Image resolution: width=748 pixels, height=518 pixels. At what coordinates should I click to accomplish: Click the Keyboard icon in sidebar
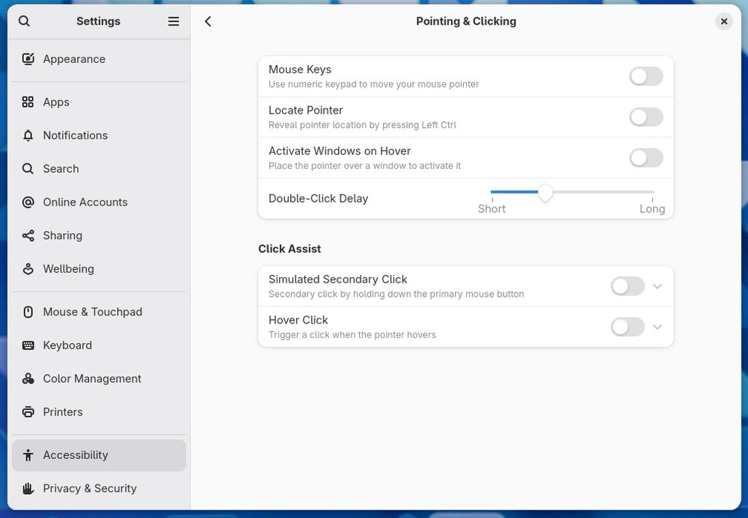tap(28, 345)
